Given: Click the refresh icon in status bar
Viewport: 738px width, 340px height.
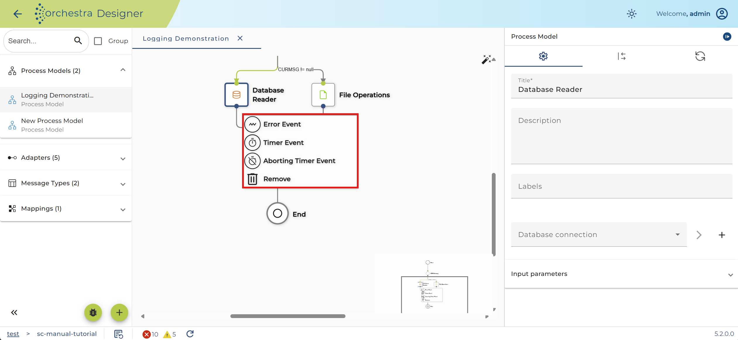Looking at the screenshot, I should [190, 334].
